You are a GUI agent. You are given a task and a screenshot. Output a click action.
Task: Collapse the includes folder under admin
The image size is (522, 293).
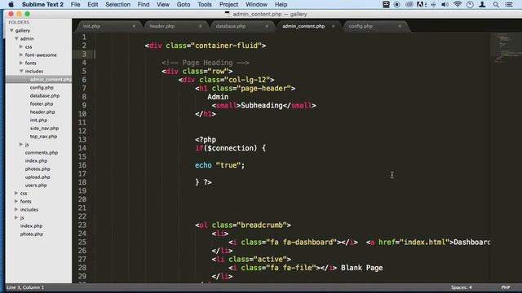click(x=21, y=71)
